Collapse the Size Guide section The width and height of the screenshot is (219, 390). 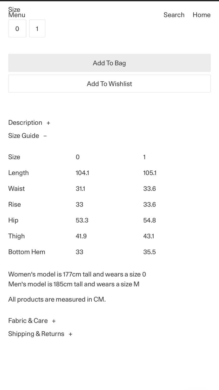(27, 135)
